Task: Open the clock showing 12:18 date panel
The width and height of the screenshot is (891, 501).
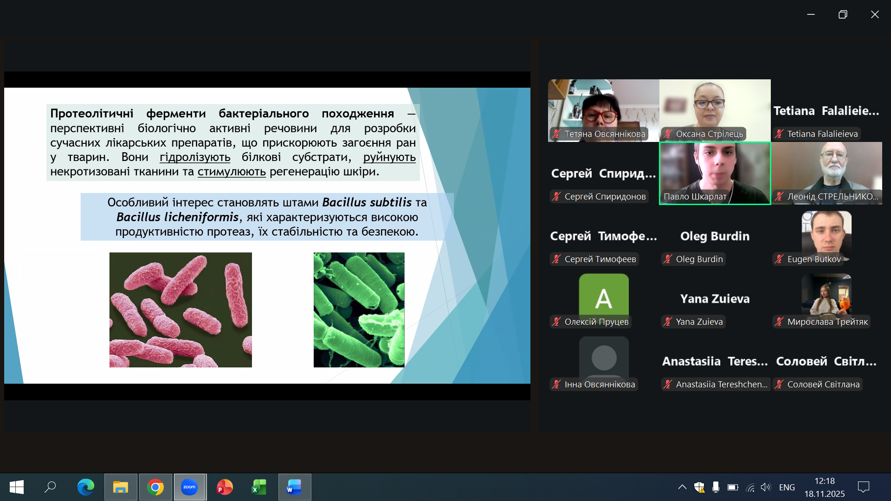Action: click(x=824, y=487)
